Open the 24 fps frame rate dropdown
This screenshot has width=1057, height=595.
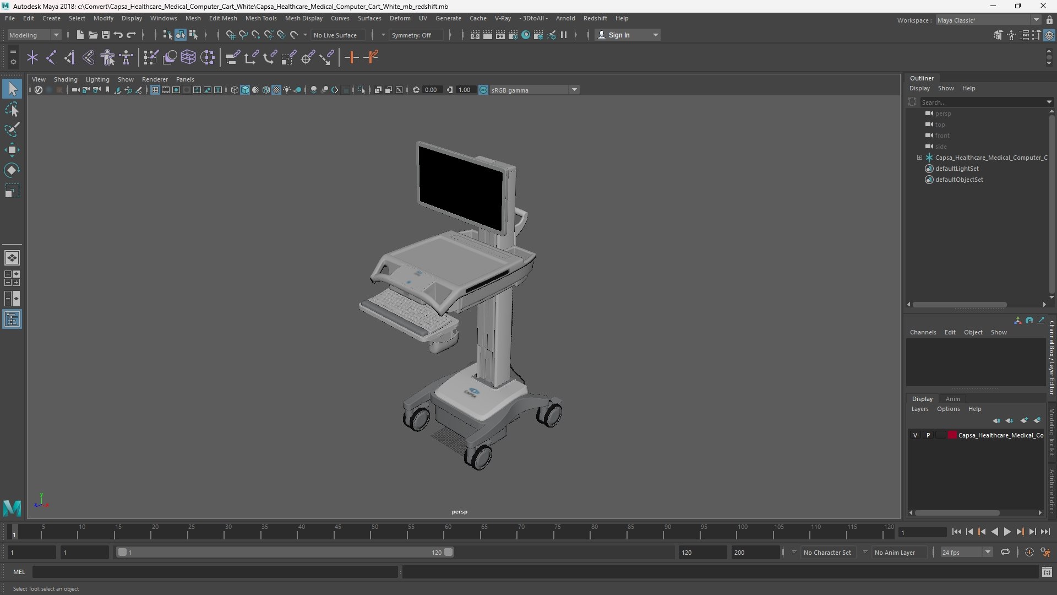(966, 552)
